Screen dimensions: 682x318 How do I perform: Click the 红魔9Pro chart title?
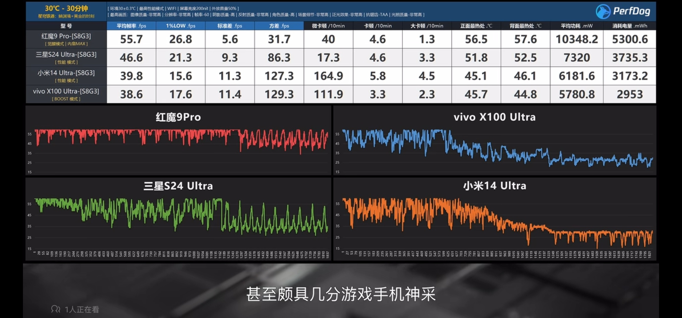tap(178, 117)
